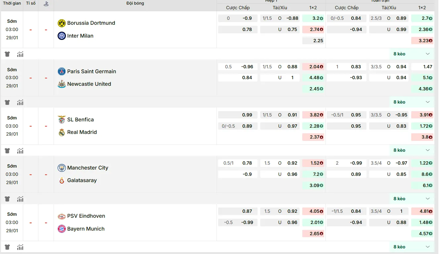
Task: Click the Borussia Dortmund team logo
Action: (62, 23)
